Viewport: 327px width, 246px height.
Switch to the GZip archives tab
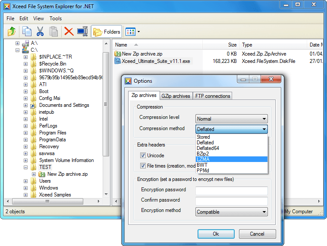(176, 96)
